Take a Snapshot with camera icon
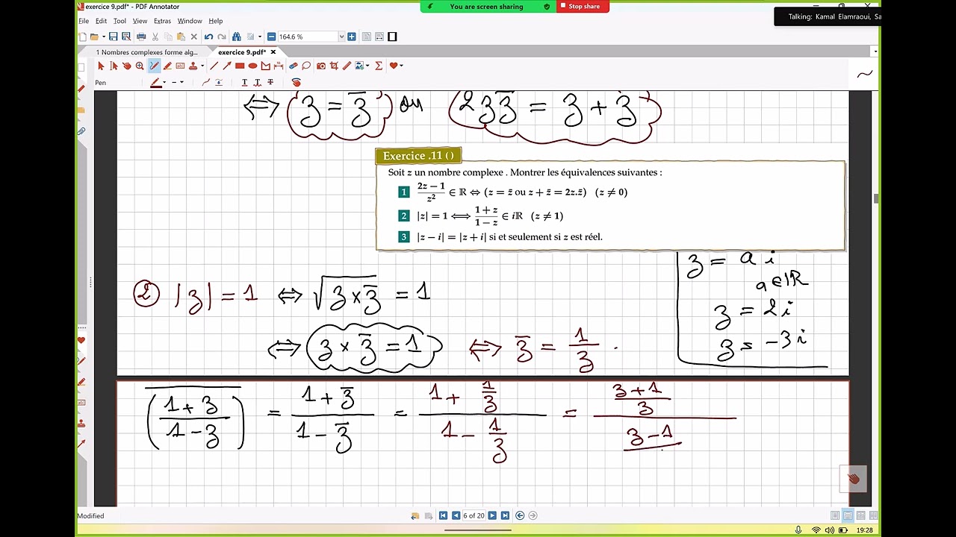 click(321, 66)
